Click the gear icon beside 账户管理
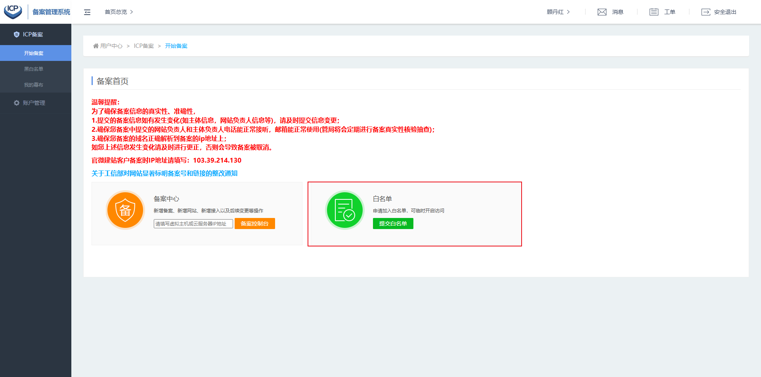Image resolution: width=761 pixels, height=377 pixels. coord(16,103)
